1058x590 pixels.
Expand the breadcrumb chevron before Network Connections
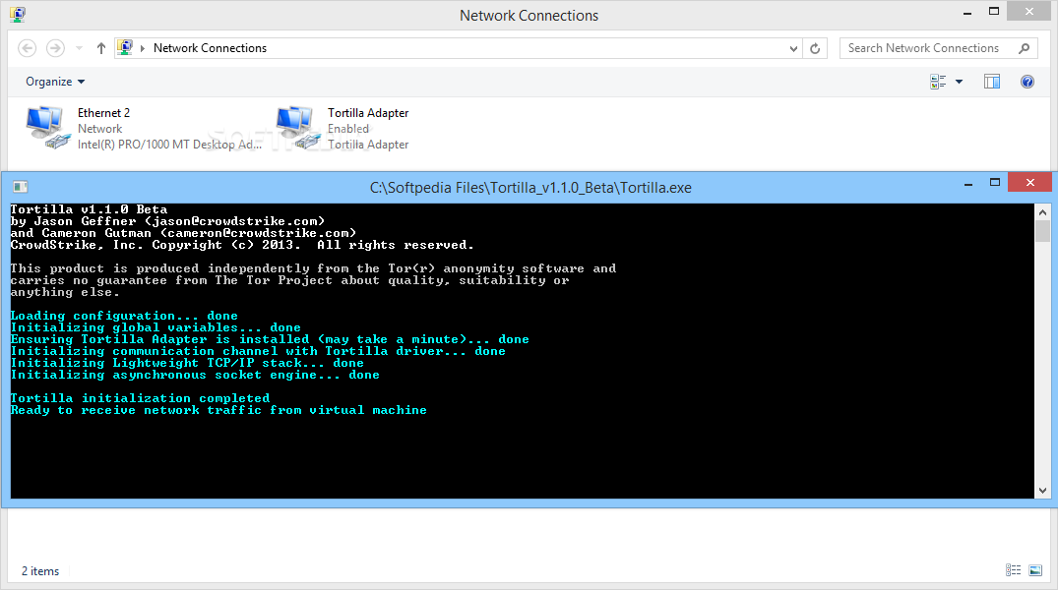click(143, 48)
